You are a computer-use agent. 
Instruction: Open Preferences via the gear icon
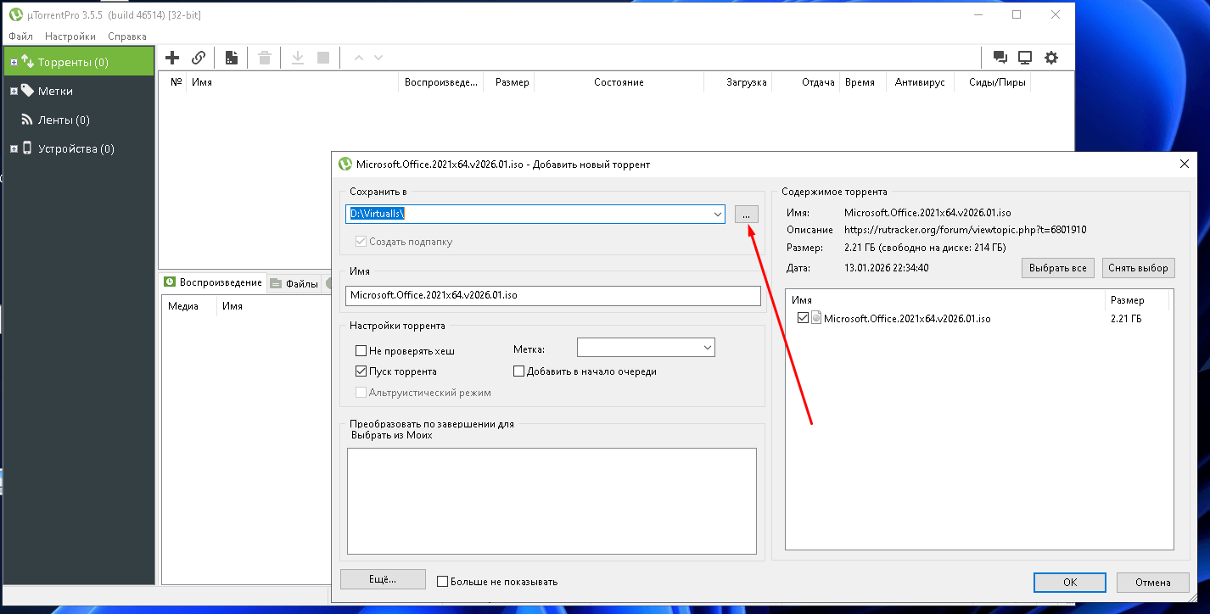pyautogui.click(x=1051, y=58)
